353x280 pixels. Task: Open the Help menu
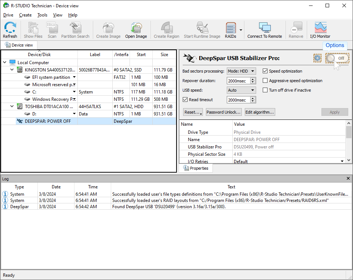pos(73,15)
